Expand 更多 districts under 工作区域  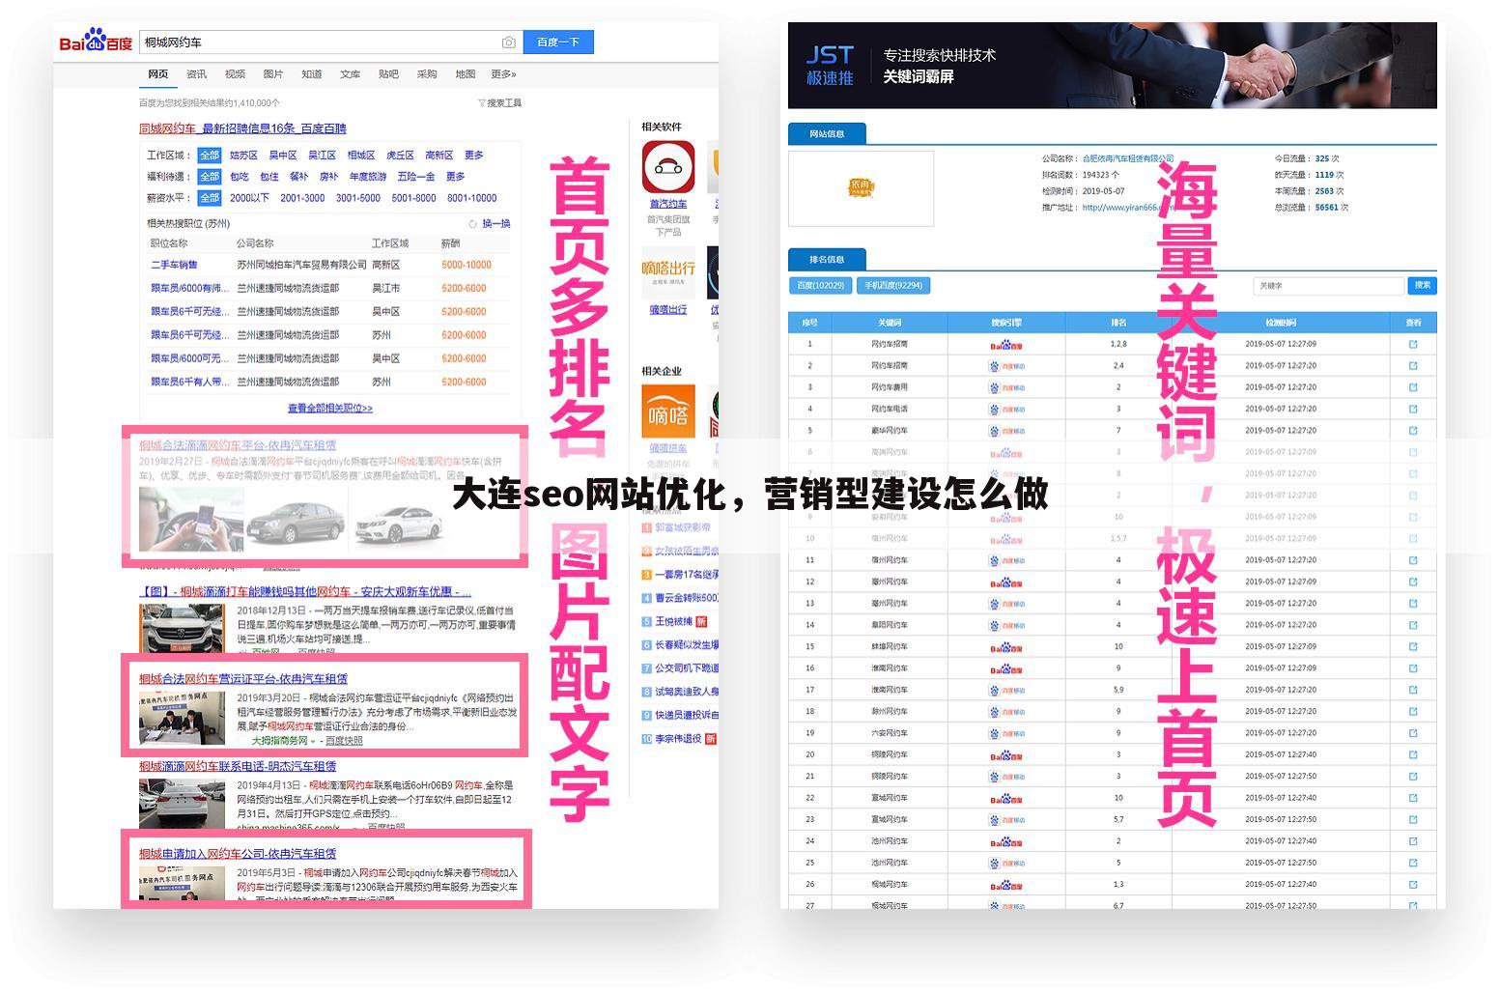pyautogui.click(x=473, y=155)
